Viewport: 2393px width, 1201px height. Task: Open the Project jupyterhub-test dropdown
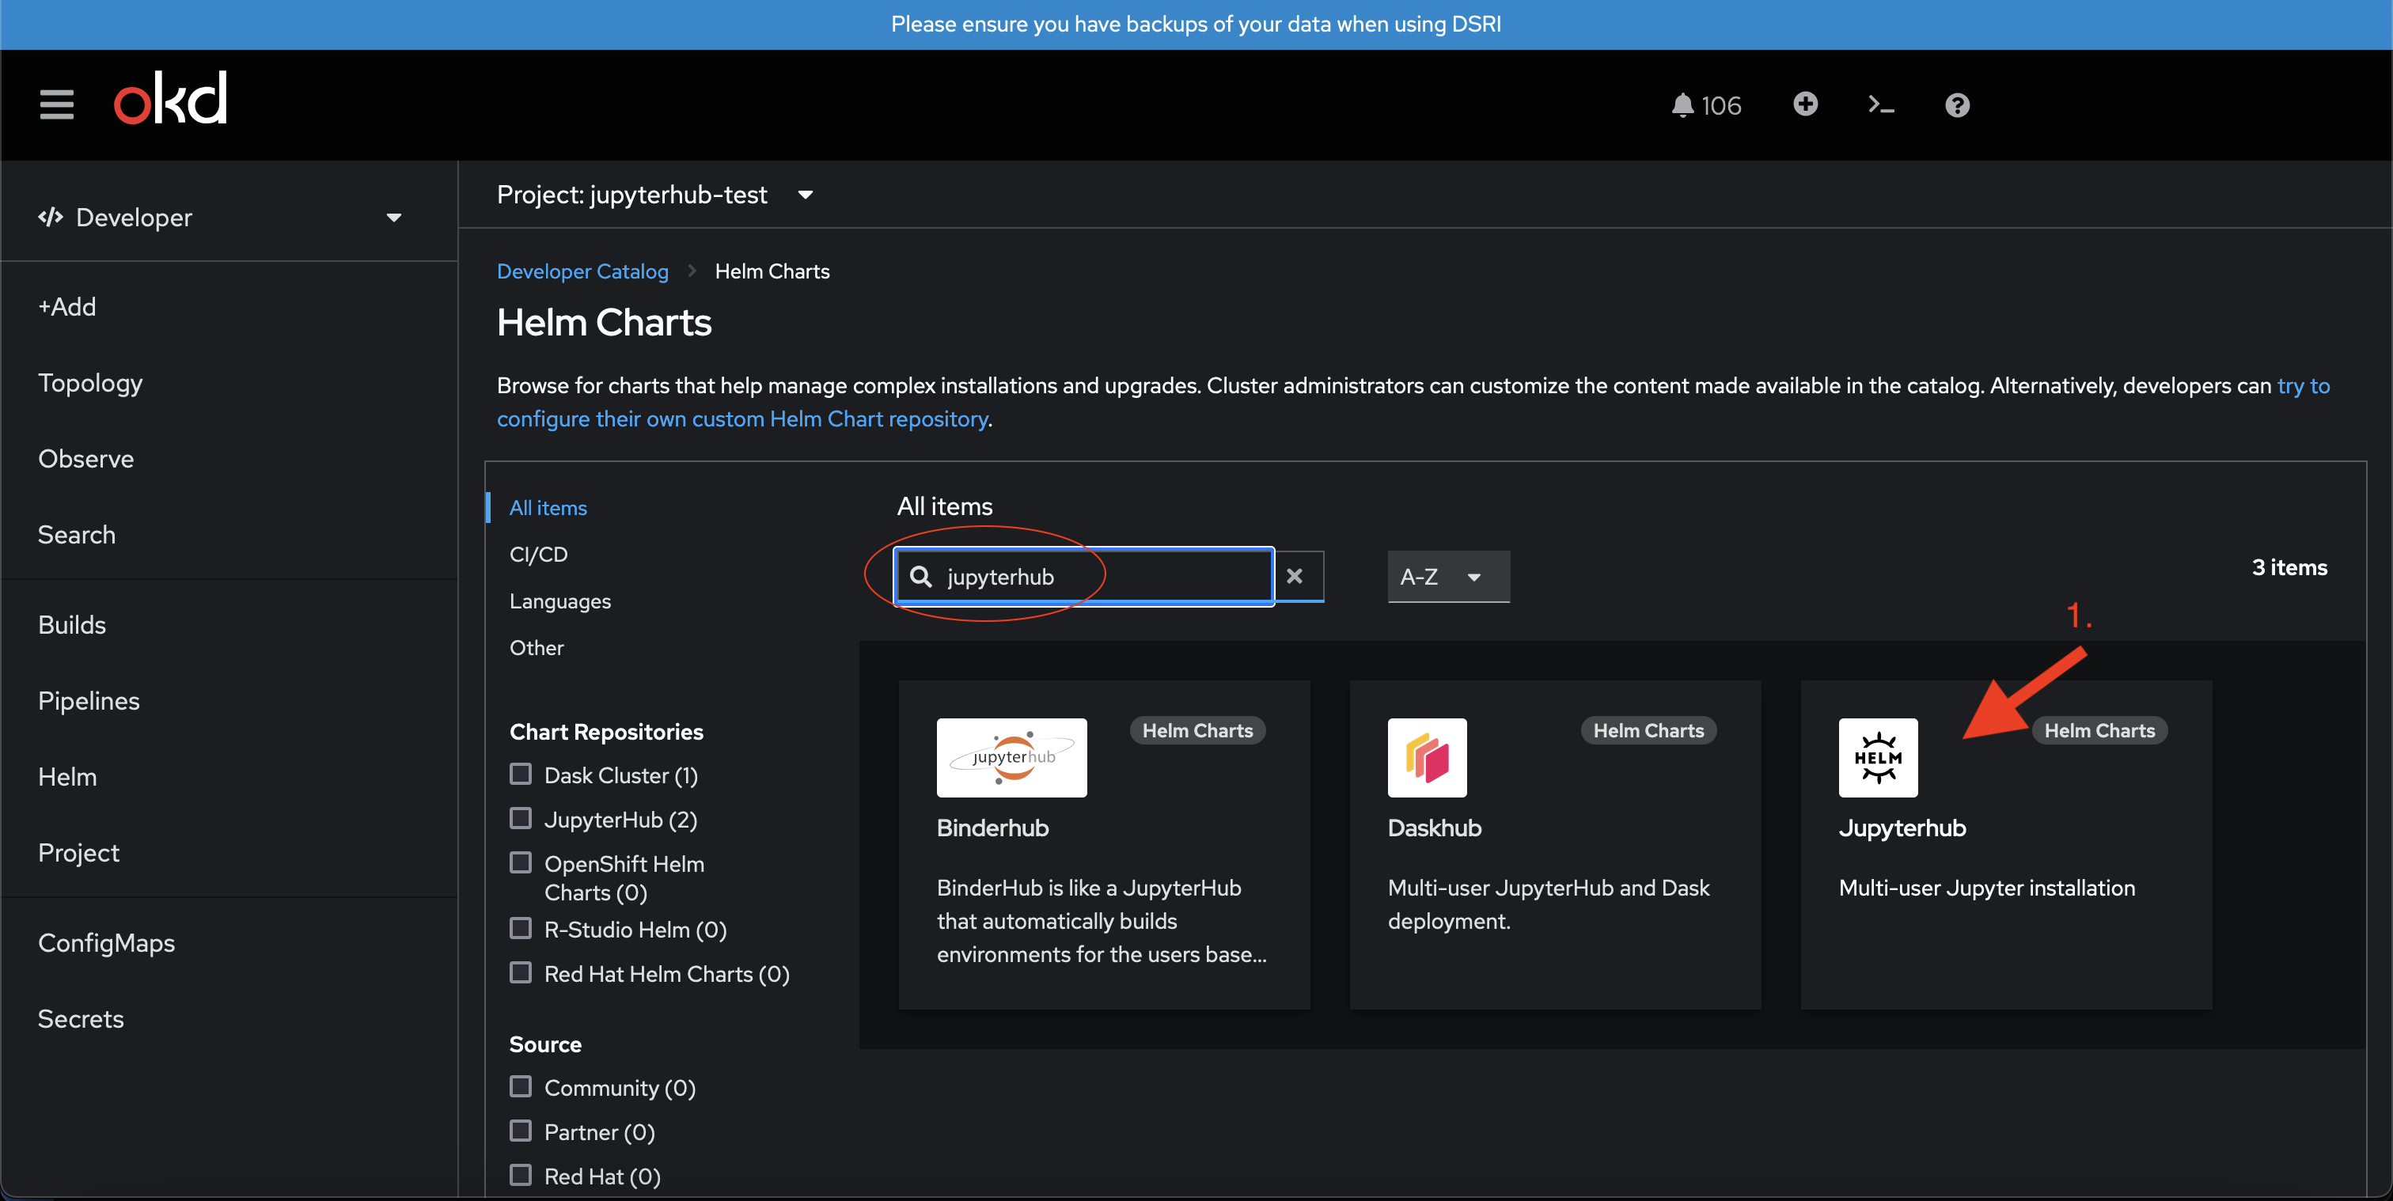pyautogui.click(x=655, y=194)
